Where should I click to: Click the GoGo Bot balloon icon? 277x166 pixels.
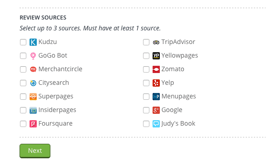tap(33, 56)
